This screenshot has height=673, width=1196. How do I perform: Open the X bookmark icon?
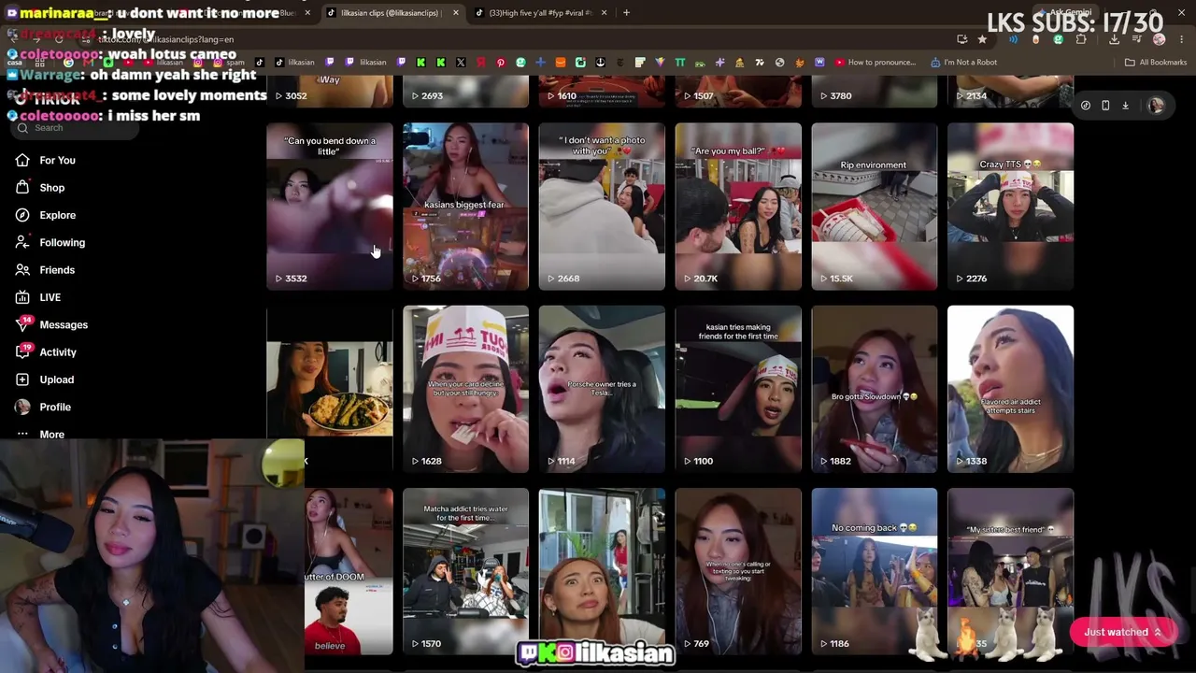461,63
